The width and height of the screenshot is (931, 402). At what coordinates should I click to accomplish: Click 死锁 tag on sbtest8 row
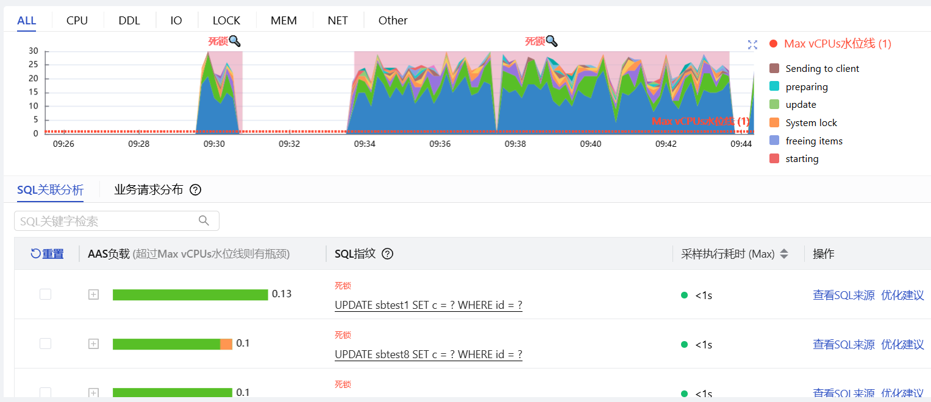(343, 335)
